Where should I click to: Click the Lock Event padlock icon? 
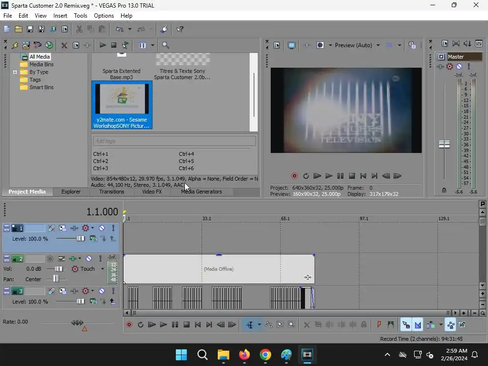[x=364, y=325]
